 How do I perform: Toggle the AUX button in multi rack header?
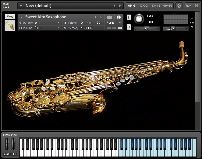coord(189,6)
